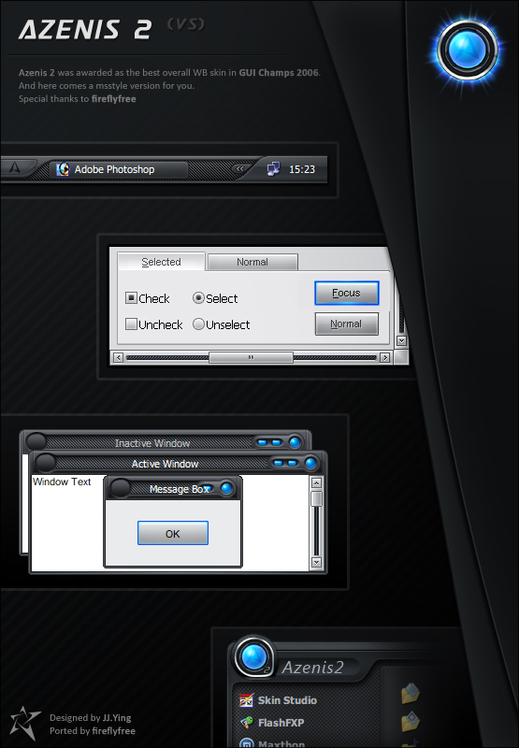Click OK in the Message Box

coord(173,533)
